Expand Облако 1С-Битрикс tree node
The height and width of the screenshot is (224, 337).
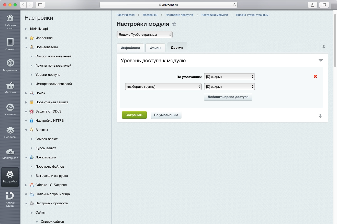coord(26,185)
